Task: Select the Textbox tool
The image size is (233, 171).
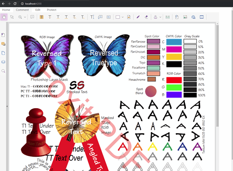Action: pyautogui.click(x=109, y=17)
